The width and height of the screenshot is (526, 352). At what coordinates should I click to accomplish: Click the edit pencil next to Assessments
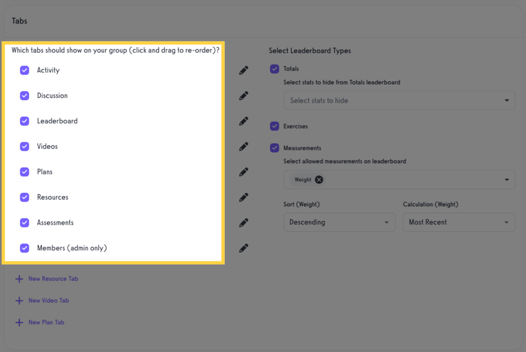click(244, 222)
